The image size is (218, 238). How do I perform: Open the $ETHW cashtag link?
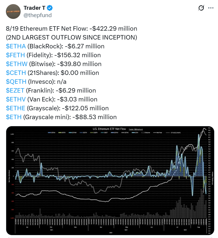point(16,64)
